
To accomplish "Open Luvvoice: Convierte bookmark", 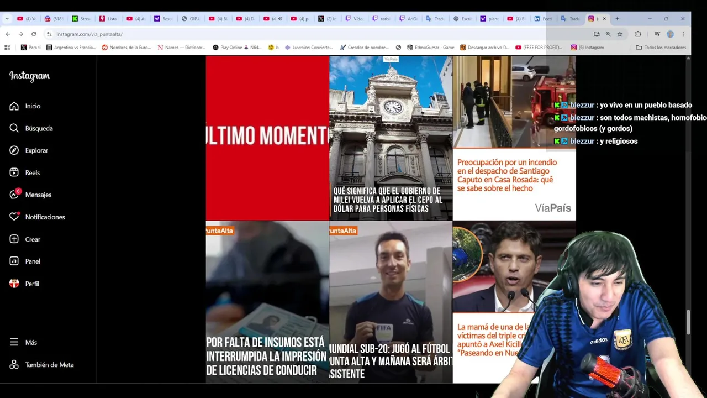I will click(309, 48).
